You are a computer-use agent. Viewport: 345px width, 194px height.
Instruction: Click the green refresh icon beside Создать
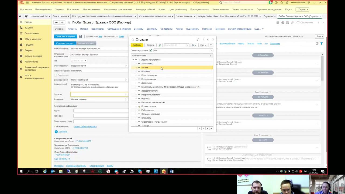pyautogui.click(x=160, y=45)
